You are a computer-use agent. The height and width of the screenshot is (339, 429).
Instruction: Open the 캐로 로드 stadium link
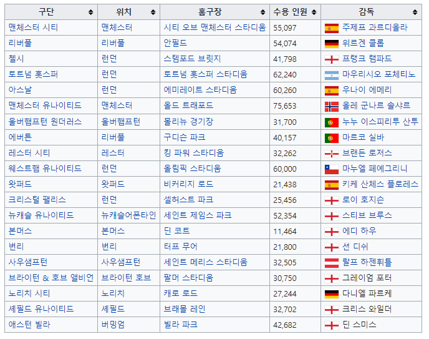click(x=181, y=293)
